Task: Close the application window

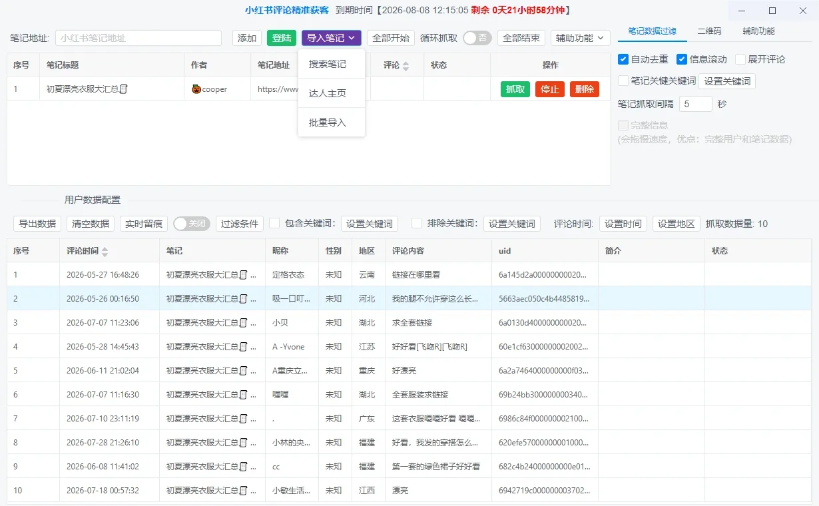Action: 802,11
